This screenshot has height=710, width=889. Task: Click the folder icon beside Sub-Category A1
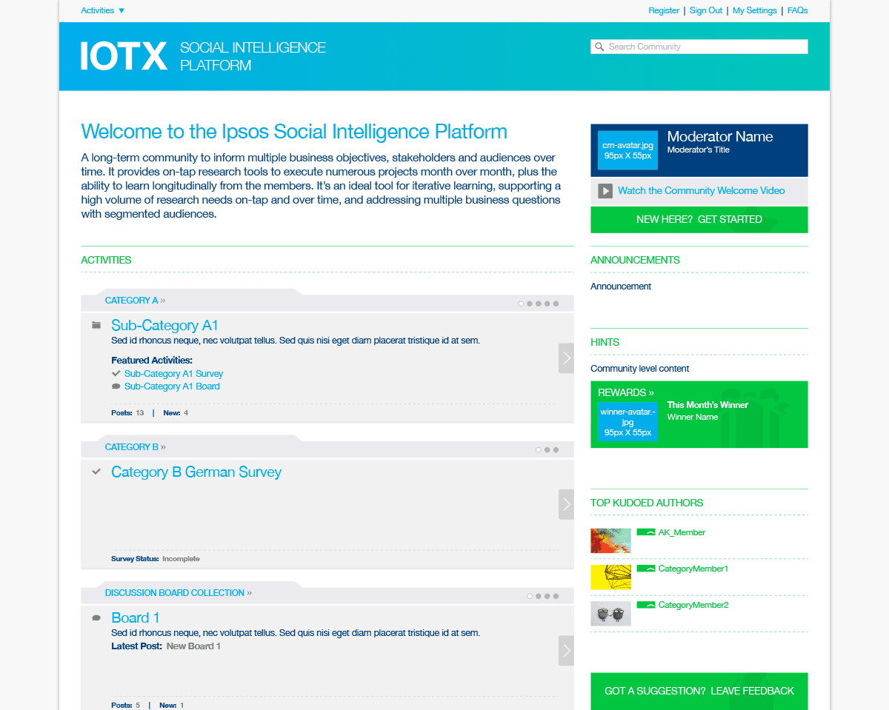pyautogui.click(x=96, y=325)
